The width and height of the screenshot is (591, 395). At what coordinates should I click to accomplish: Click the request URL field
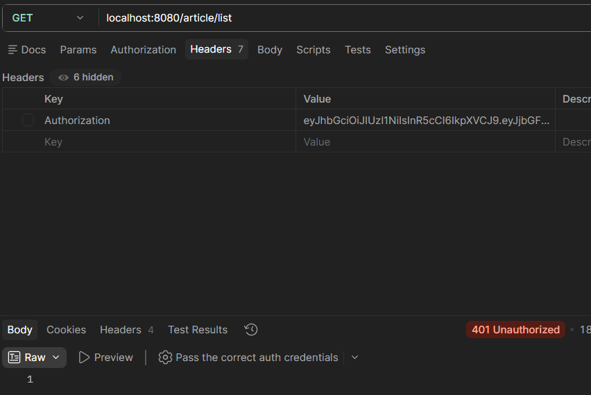345,18
